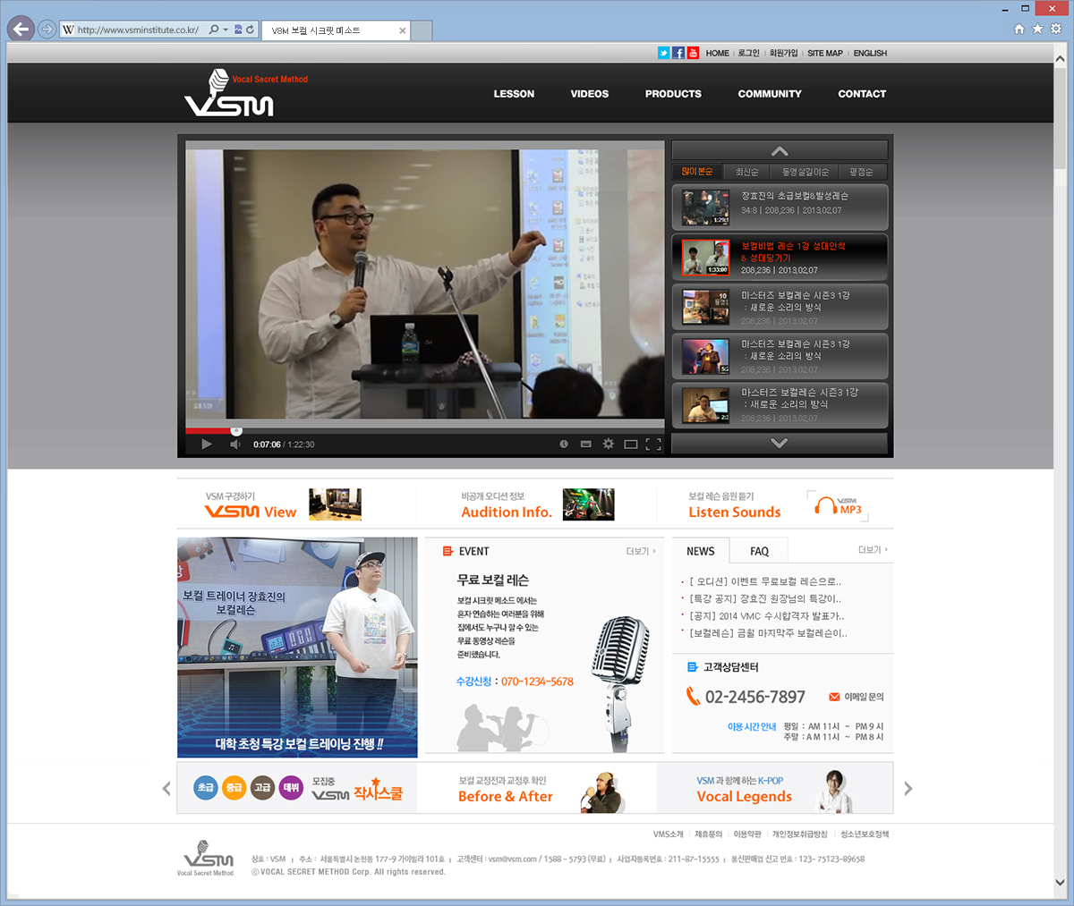Open the YouTube social icon
This screenshot has width=1074, height=906.
pos(693,53)
